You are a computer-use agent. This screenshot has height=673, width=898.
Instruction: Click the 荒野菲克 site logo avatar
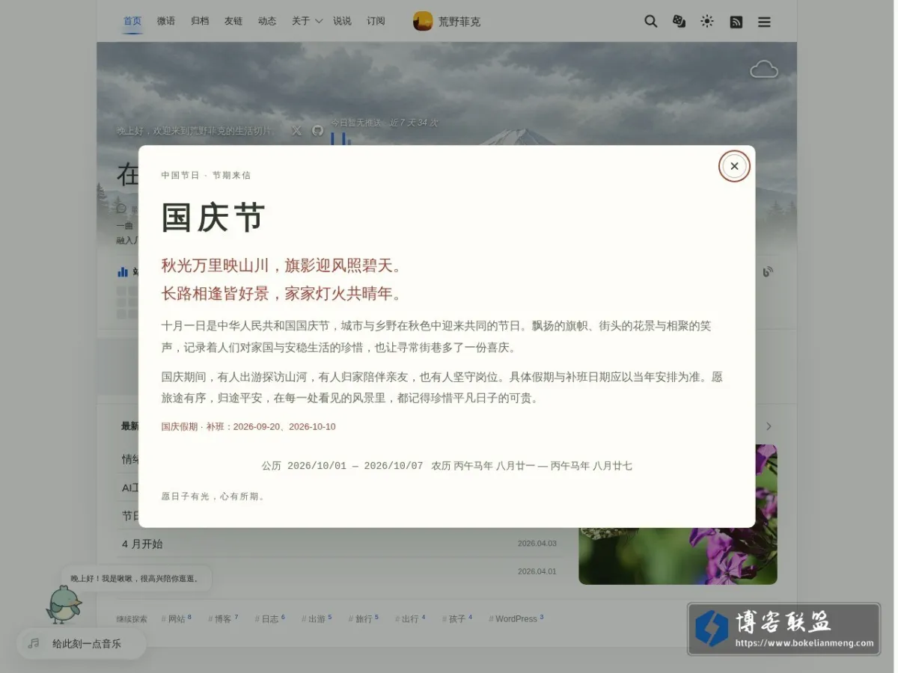point(423,21)
